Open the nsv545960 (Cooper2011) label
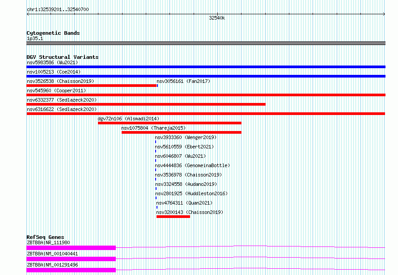Screen dimensions: 398x275 56,90
